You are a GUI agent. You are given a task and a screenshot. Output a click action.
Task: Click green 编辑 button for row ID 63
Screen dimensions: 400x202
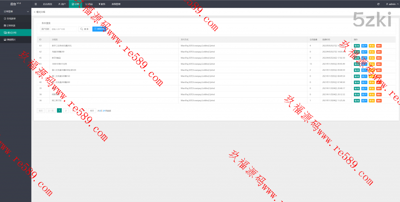click(357, 46)
